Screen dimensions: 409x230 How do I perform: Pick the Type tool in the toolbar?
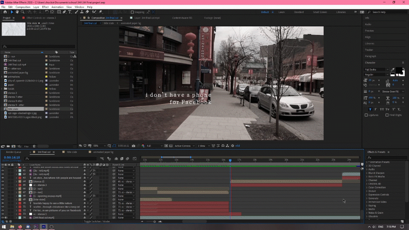click(70, 12)
